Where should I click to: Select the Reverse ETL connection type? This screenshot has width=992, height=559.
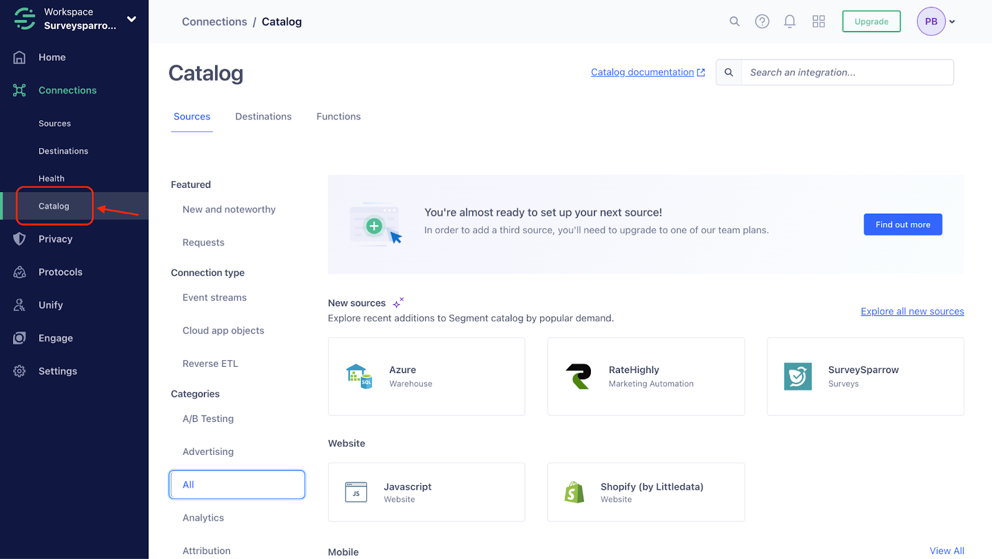click(x=210, y=364)
